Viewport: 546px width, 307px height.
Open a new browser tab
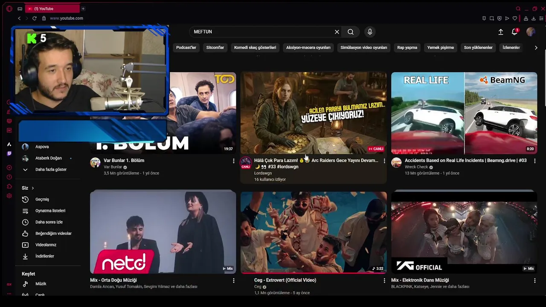83,9
